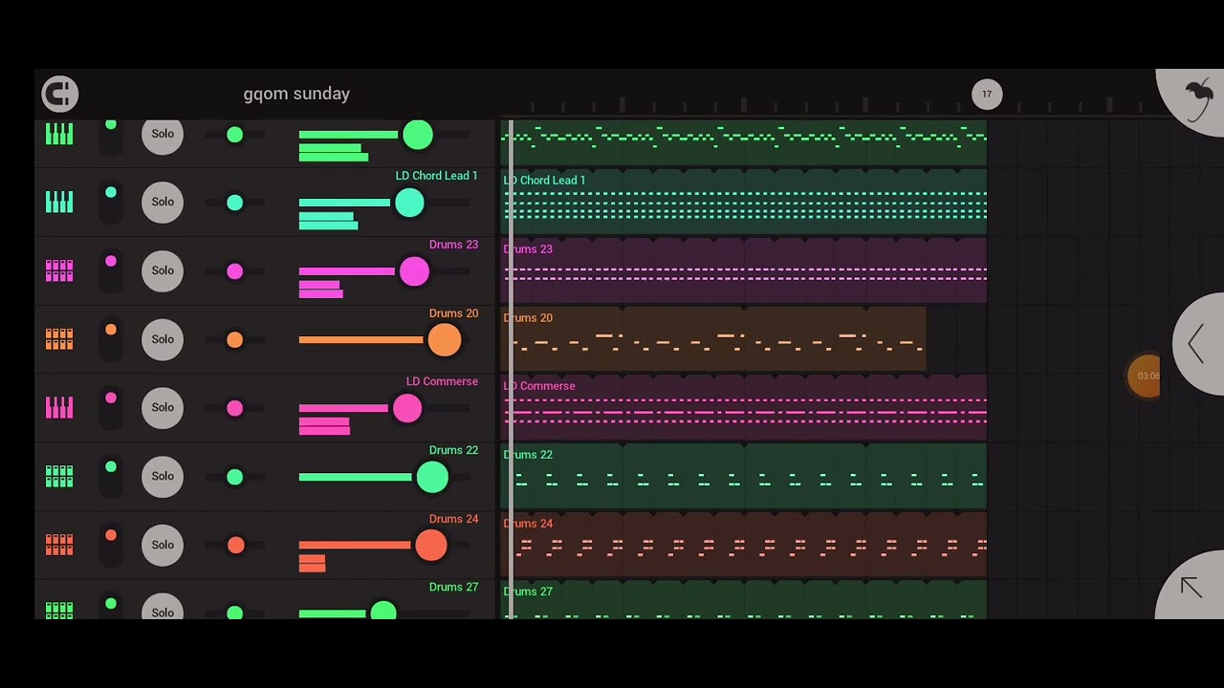Click the Drums 24 volume slider handle
Image resolution: width=1224 pixels, height=688 pixels.
pos(431,545)
